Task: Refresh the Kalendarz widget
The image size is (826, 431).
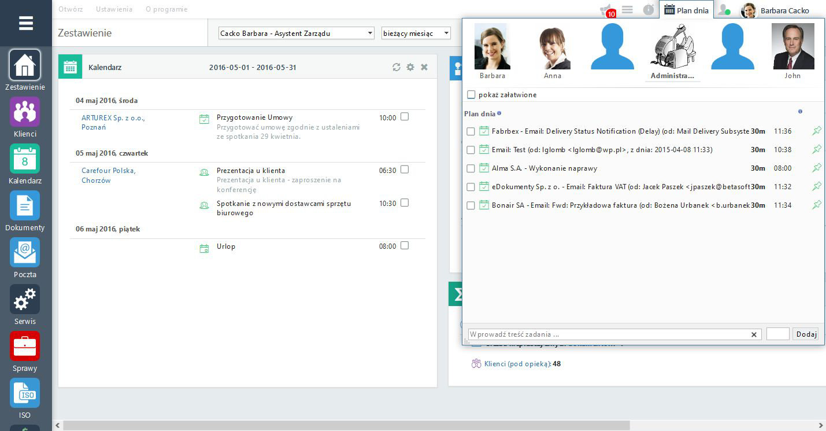Action: pos(396,67)
